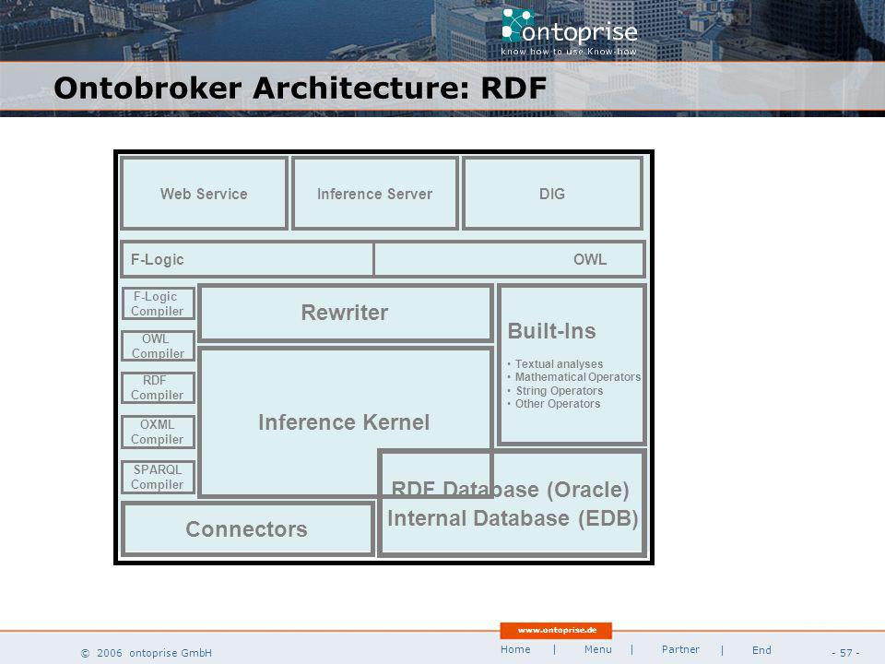Open the Menu footer link
The width and height of the screenshot is (885, 664).
(x=597, y=649)
